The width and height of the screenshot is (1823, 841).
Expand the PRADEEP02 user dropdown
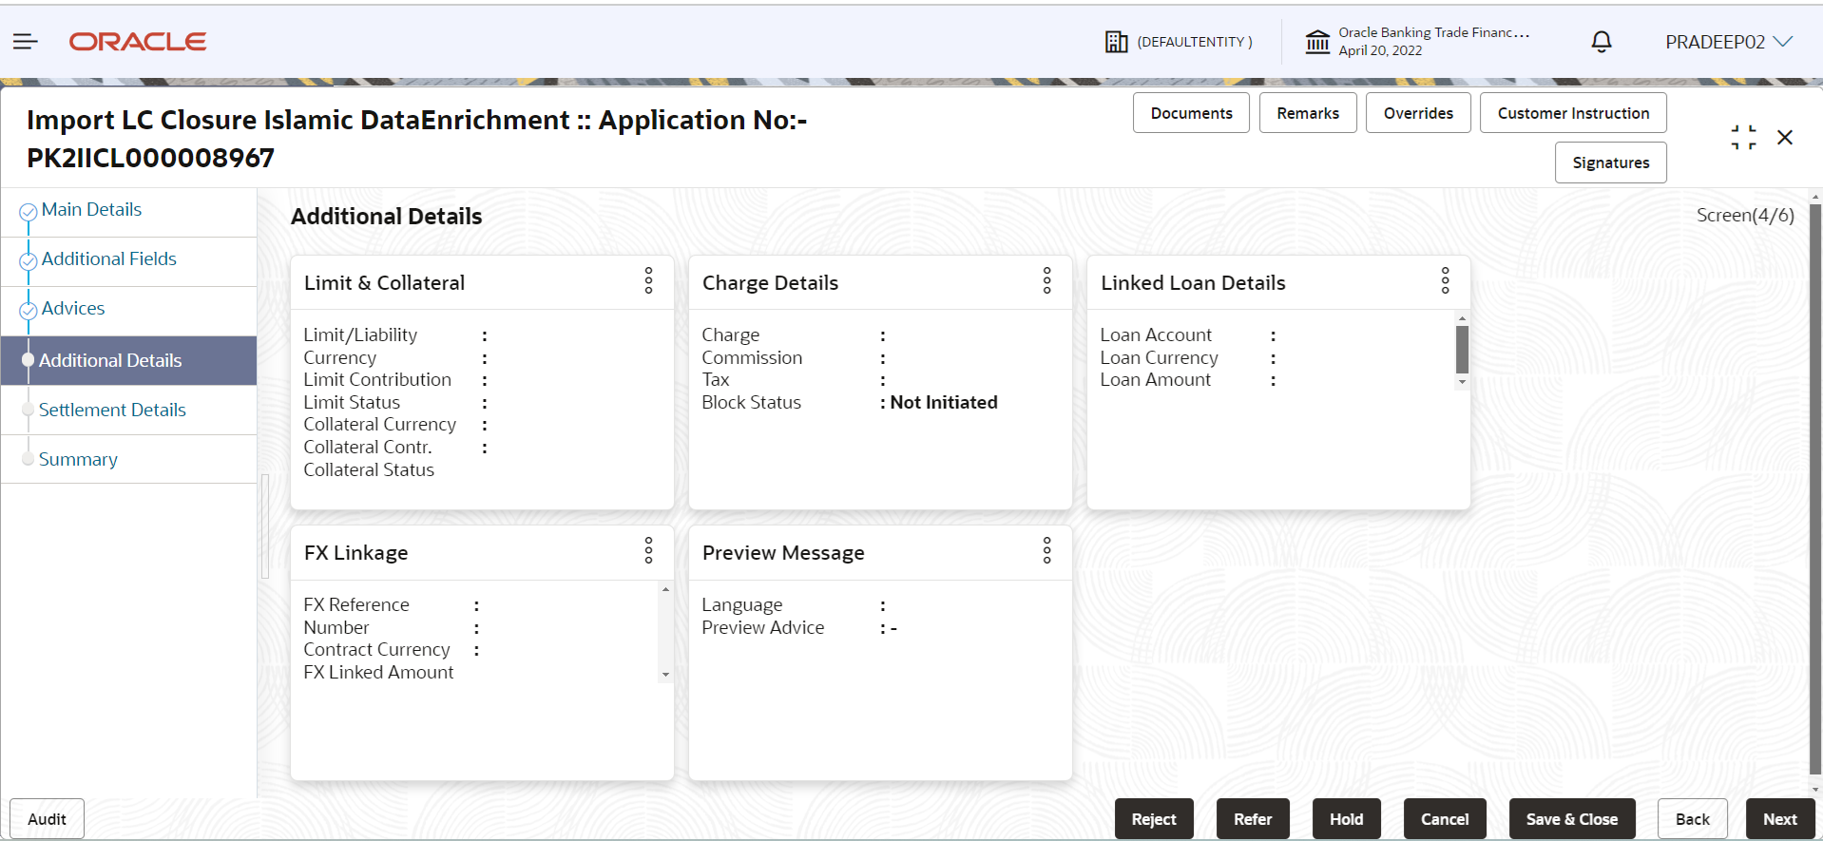click(x=1729, y=42)
